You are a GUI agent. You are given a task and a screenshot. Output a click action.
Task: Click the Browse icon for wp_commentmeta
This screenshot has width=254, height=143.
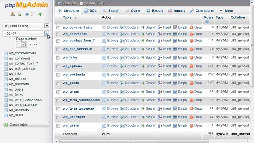pos(104,27)
